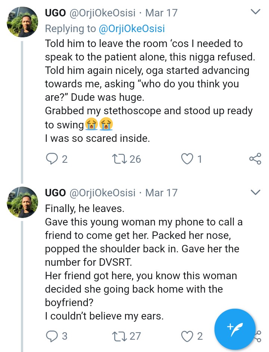
Task: View UGO's profile picture on first tweet
Action: pyautogui.click(x=22, y=22)
